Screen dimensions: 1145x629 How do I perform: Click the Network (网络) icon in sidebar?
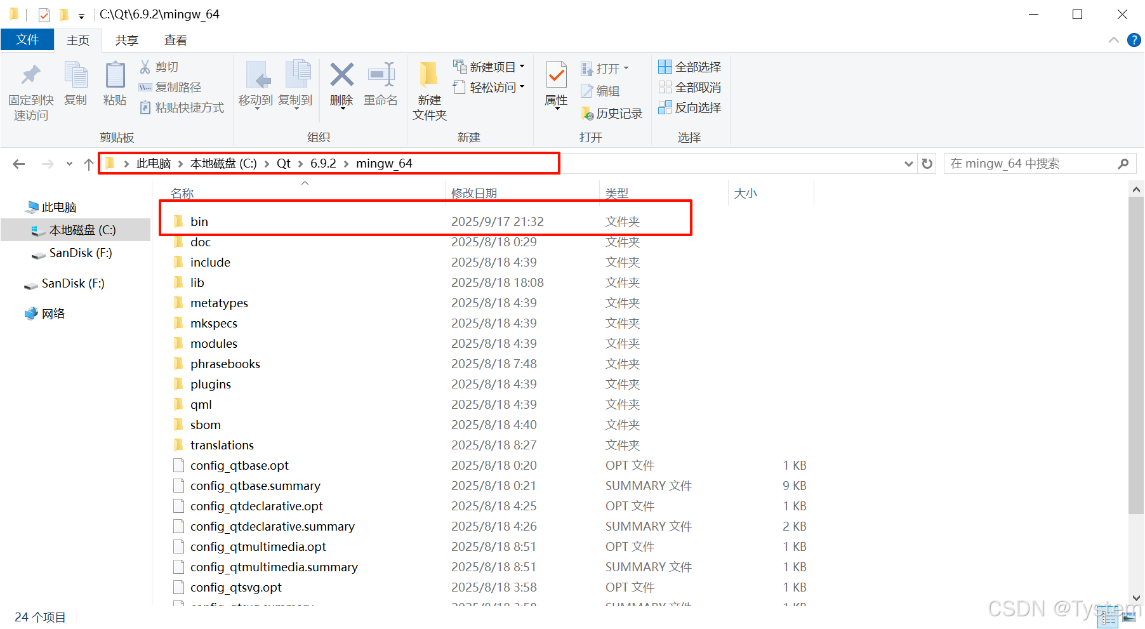[31, 313]
